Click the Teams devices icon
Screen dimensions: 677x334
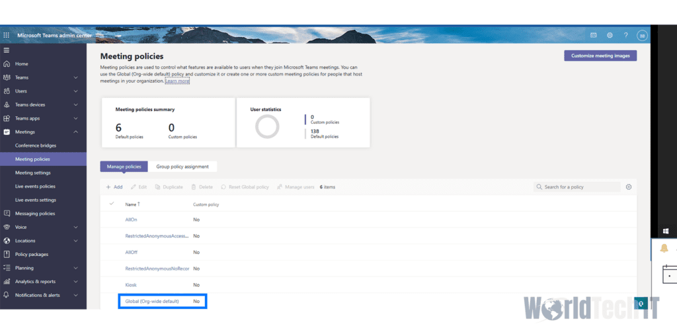pos(7,104)
